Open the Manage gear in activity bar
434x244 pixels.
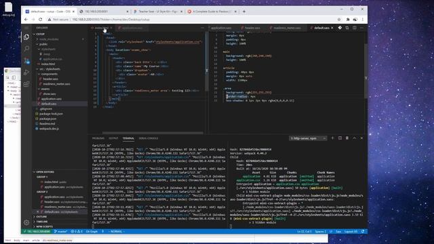pyautogui.click(x=26, y=222)
